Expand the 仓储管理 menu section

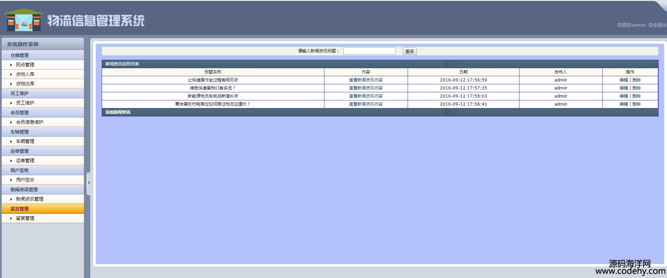tap(20, 55)
